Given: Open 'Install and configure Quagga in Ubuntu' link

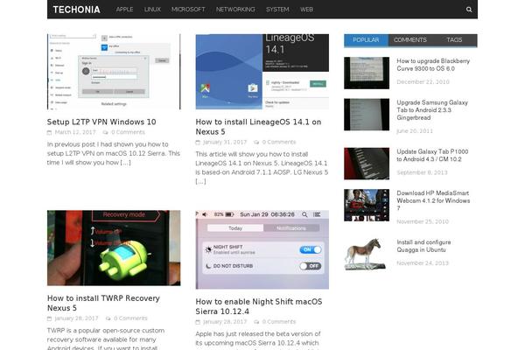Looking at the screenshot, I should [423, 246].
